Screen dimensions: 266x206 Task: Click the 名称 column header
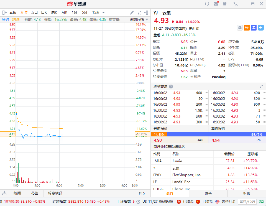pos(176,154)
